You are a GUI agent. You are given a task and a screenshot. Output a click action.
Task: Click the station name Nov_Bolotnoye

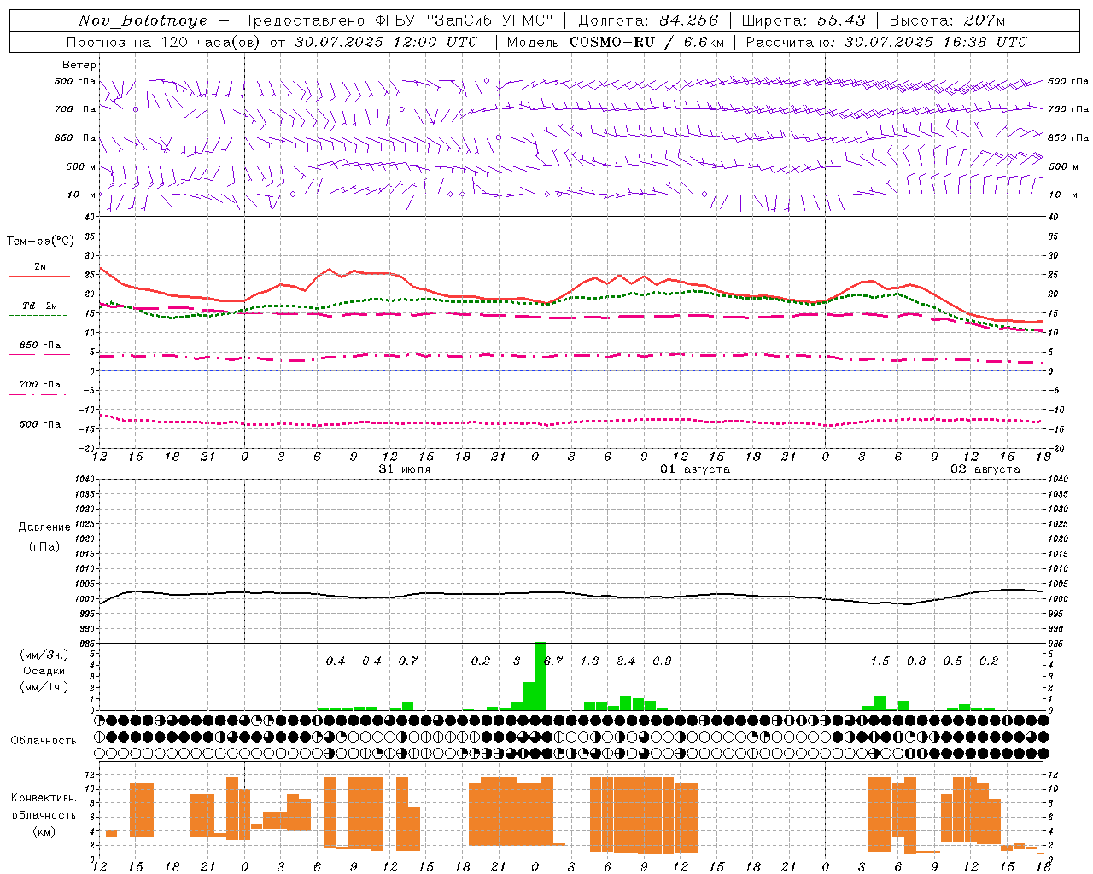143,20
